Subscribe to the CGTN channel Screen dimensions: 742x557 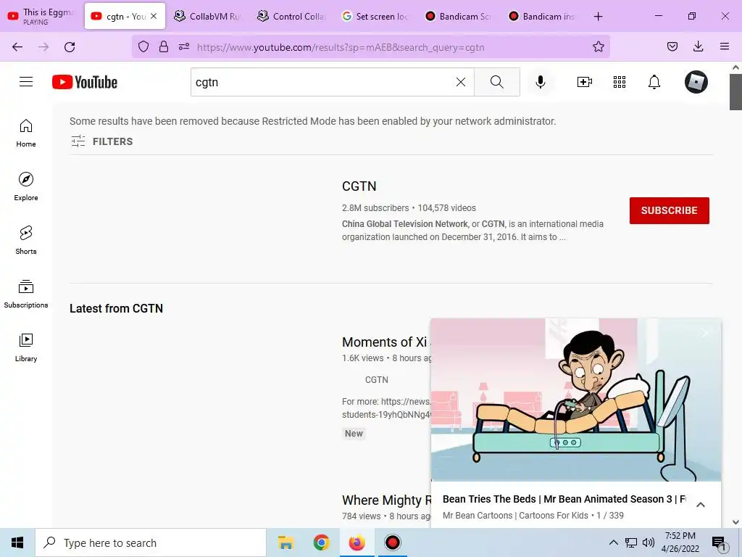coord(669,210)
